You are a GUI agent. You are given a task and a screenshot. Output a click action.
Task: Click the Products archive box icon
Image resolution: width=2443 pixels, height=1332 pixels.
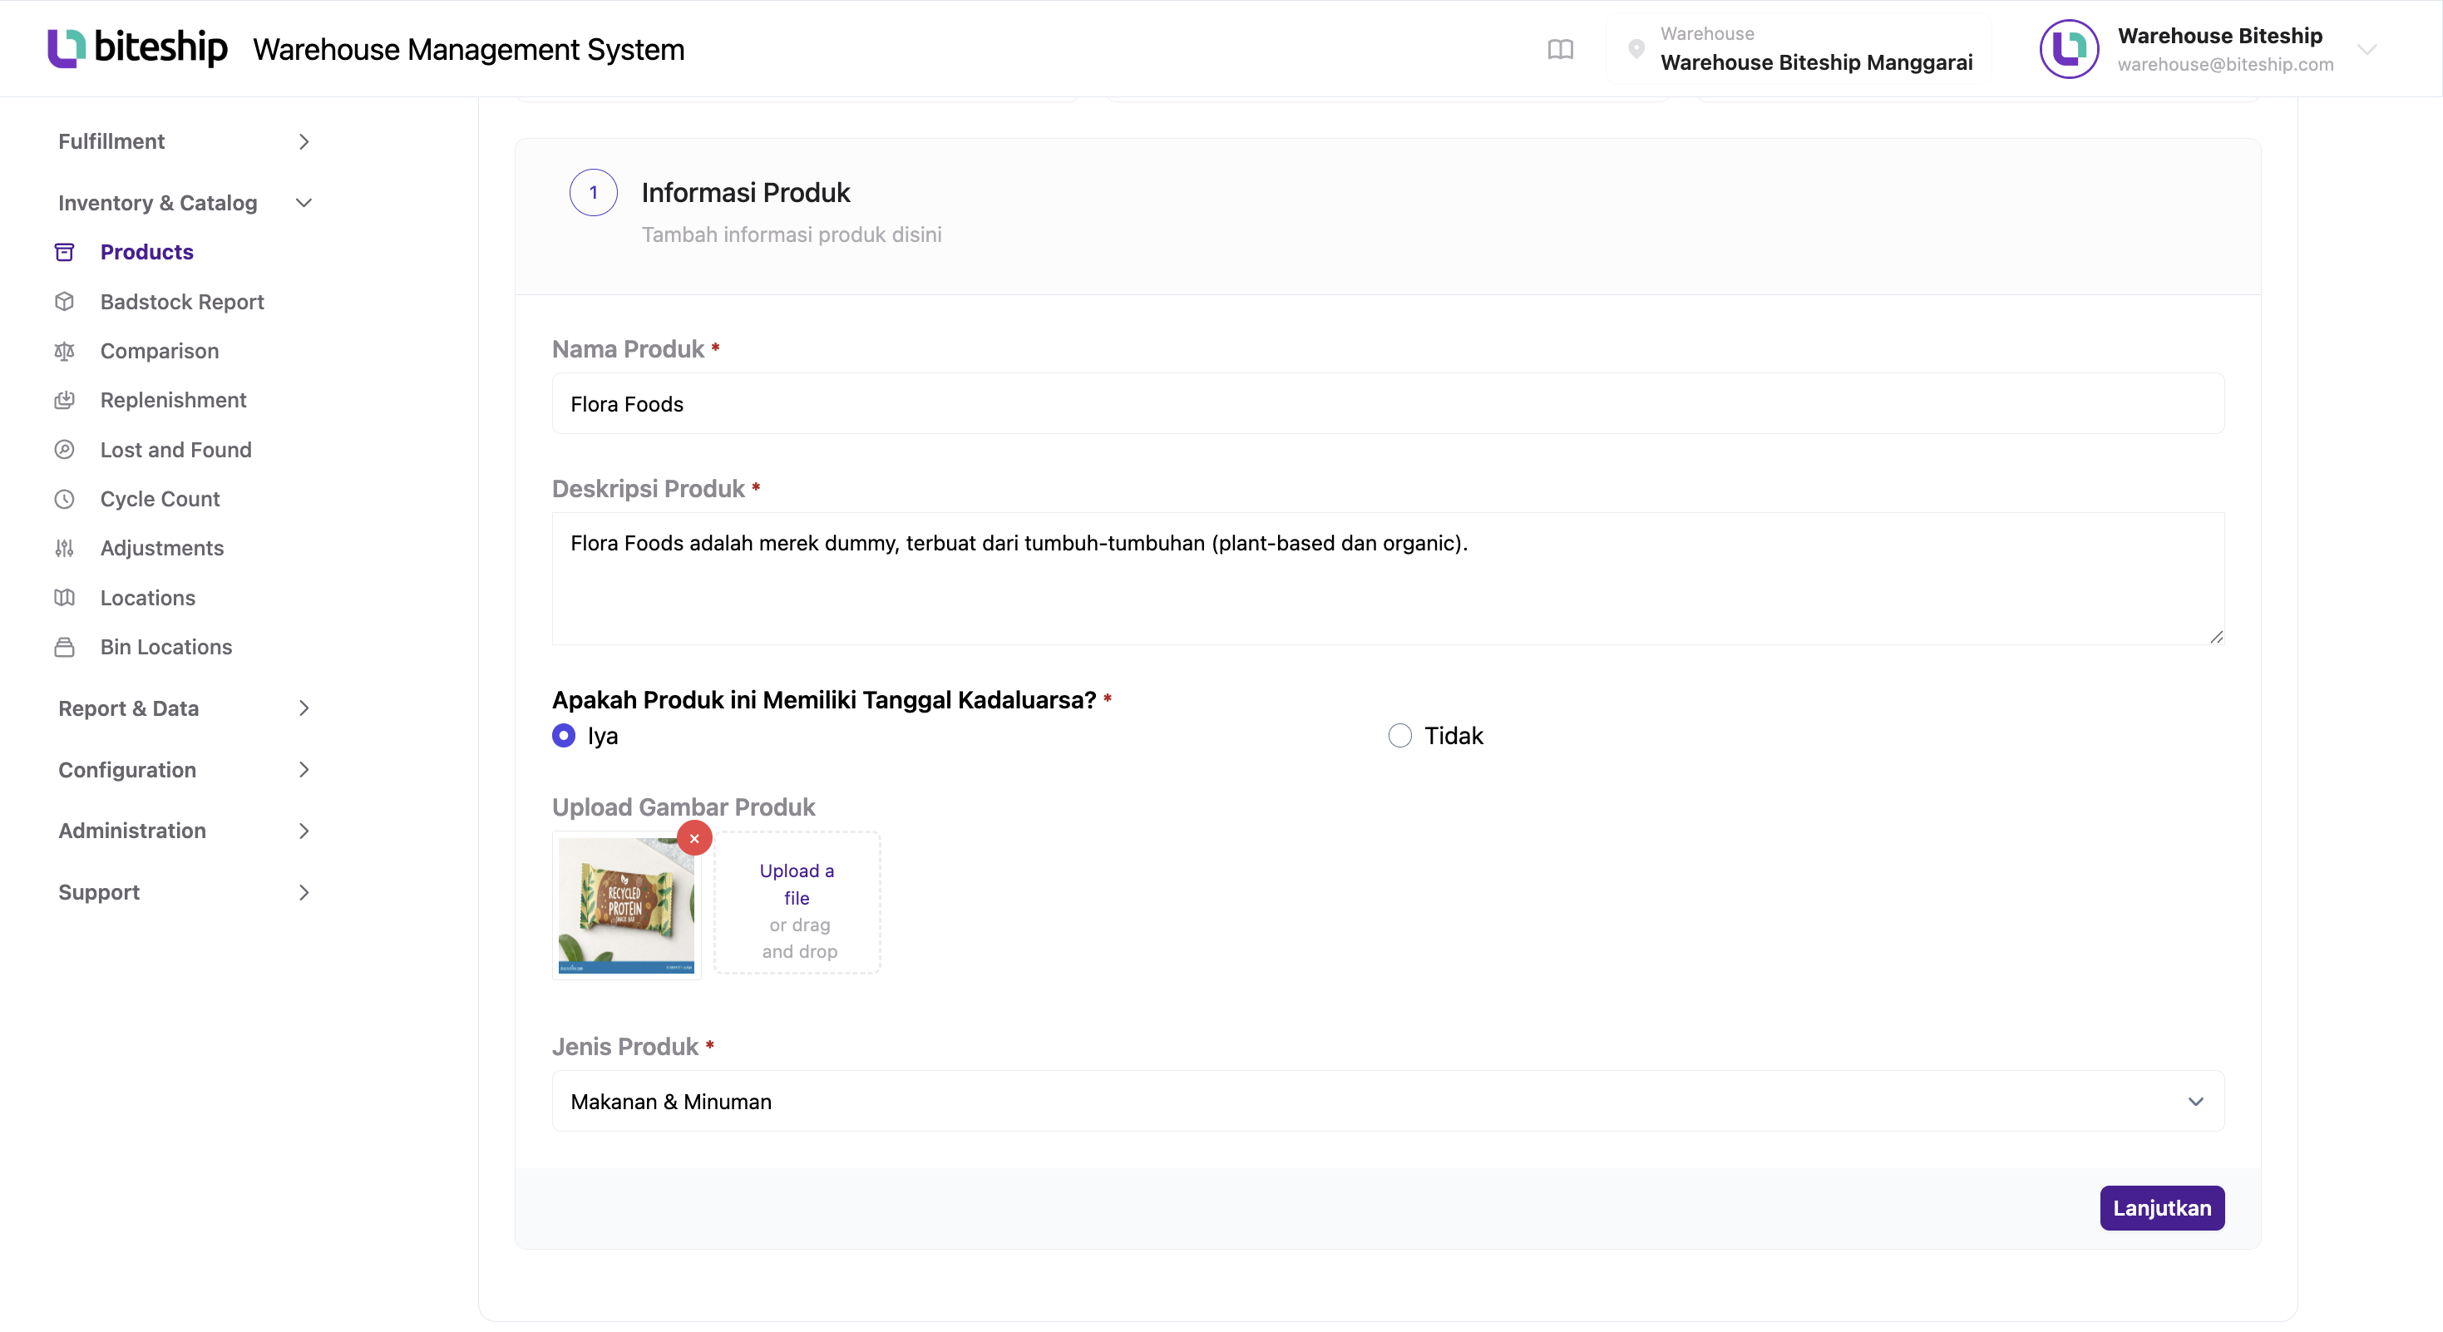click(65, 252)
